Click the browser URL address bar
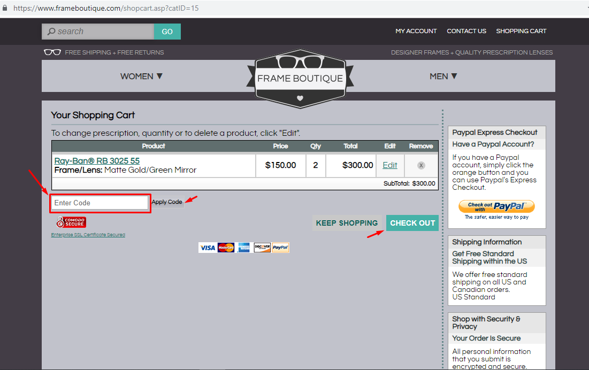This screenshot has width=589, height=370. (293, 8)
